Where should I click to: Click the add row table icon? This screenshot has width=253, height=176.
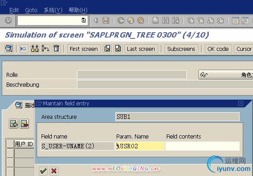click(13, 124)
